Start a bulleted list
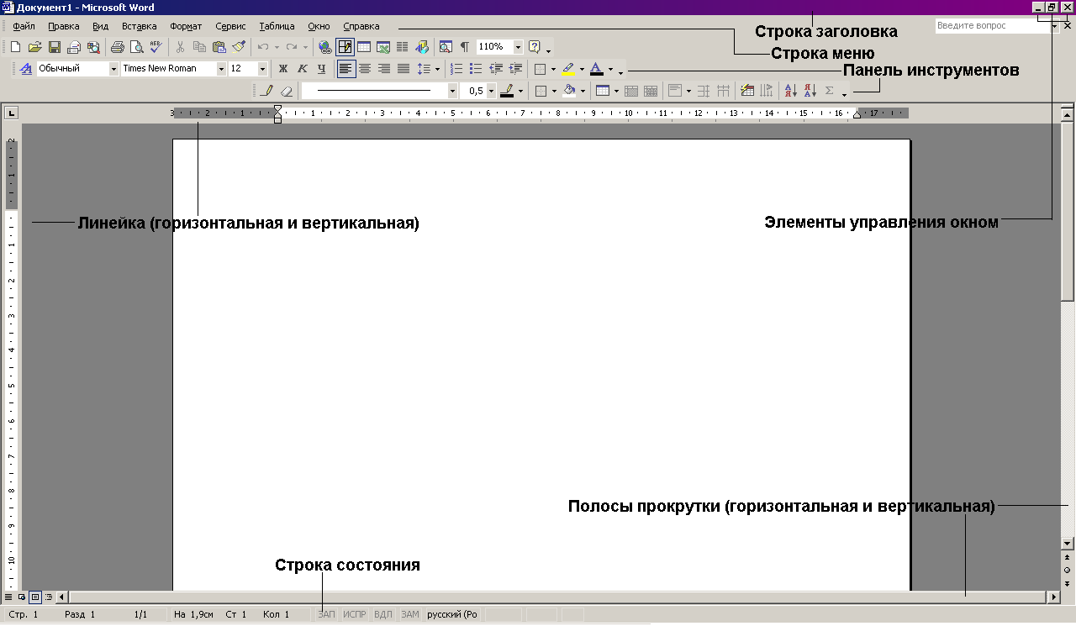 [x=476, y=69]
